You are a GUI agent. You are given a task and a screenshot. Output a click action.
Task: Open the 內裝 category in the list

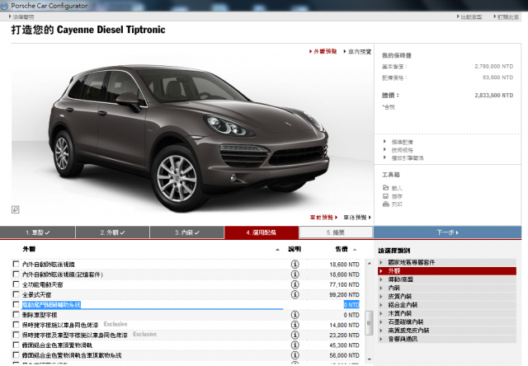[x=447, y=288]
